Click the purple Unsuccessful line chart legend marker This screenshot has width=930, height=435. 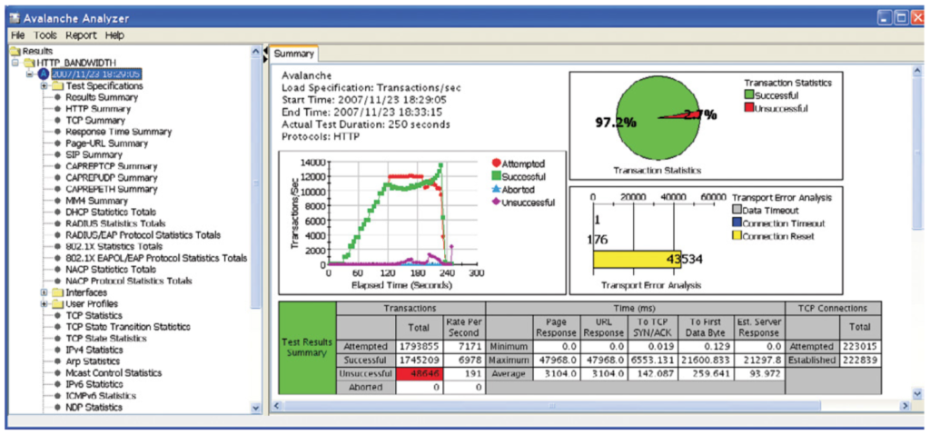click(x=495, y=203)
